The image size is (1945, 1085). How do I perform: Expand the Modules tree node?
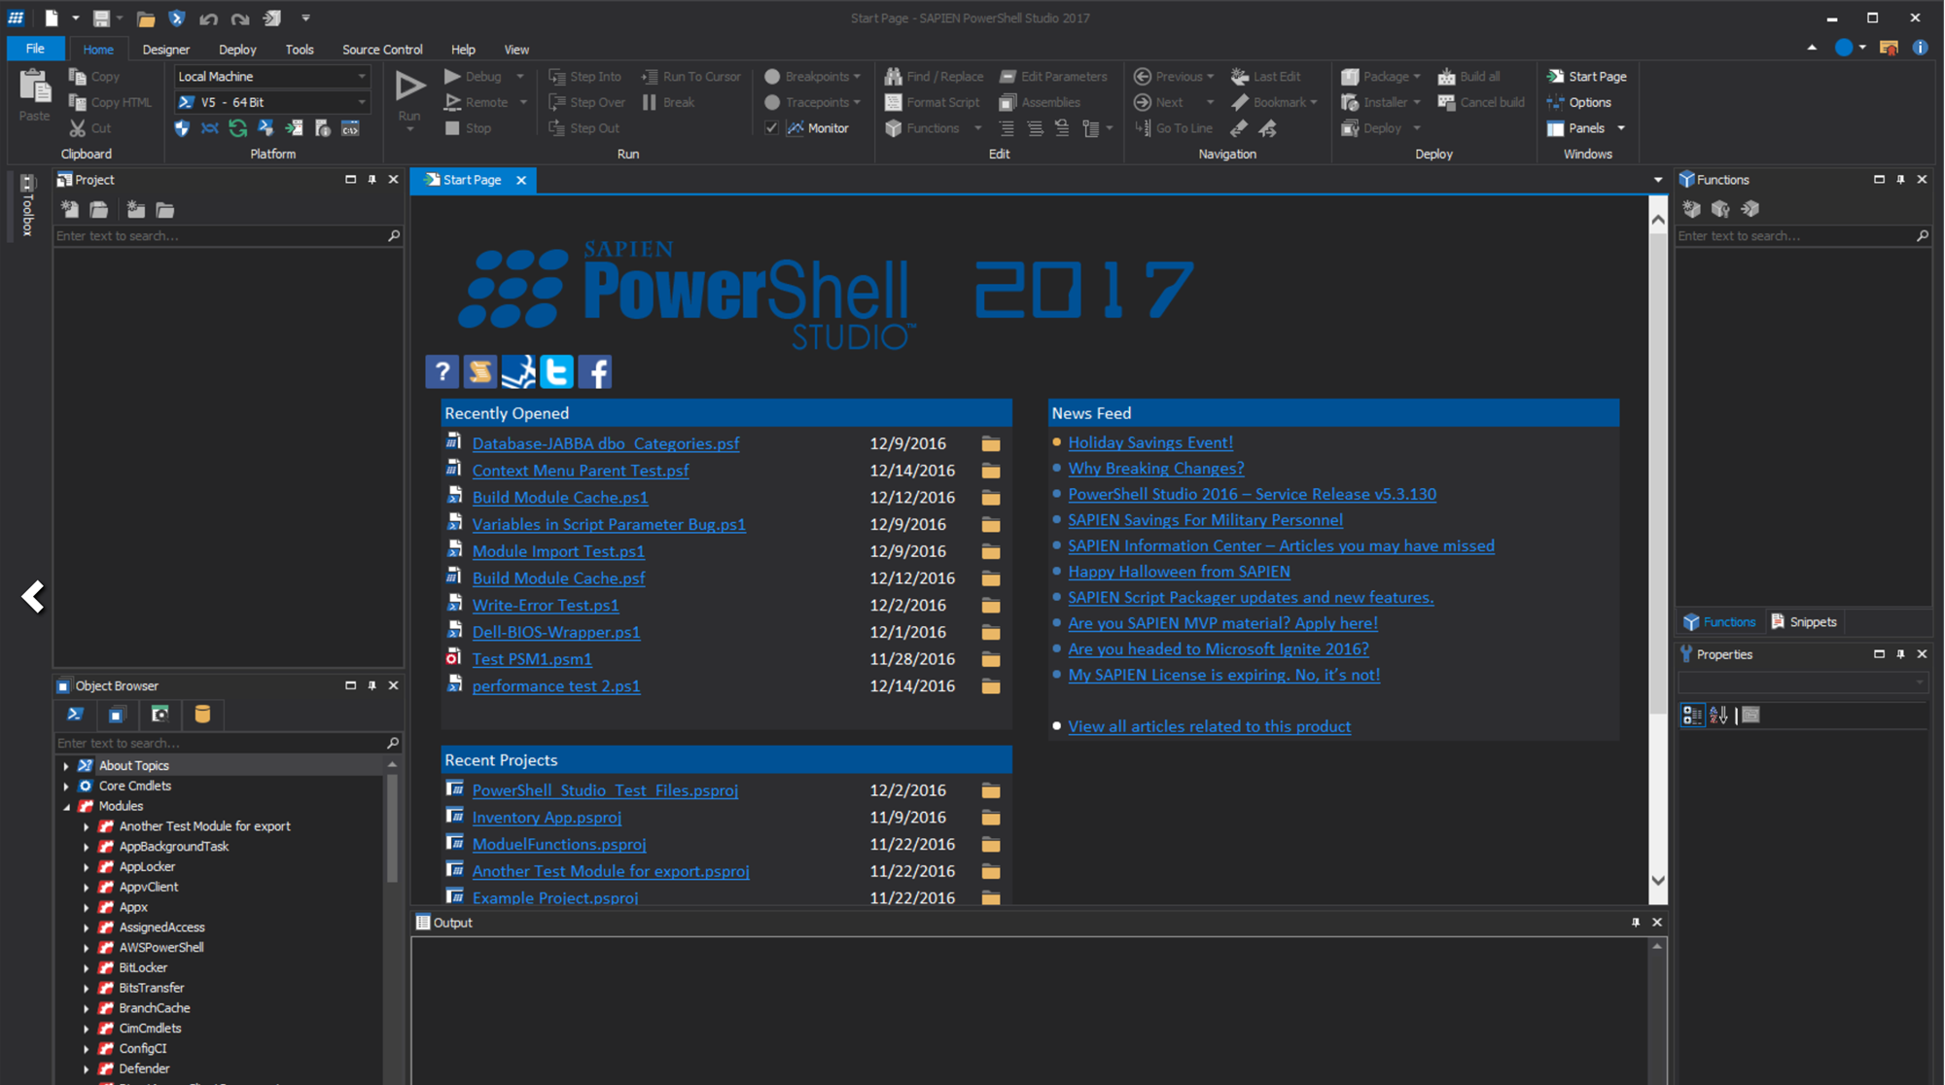tap(67, 806)
